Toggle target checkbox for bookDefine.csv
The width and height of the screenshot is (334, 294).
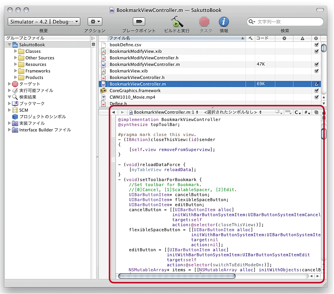click(317, 45)
